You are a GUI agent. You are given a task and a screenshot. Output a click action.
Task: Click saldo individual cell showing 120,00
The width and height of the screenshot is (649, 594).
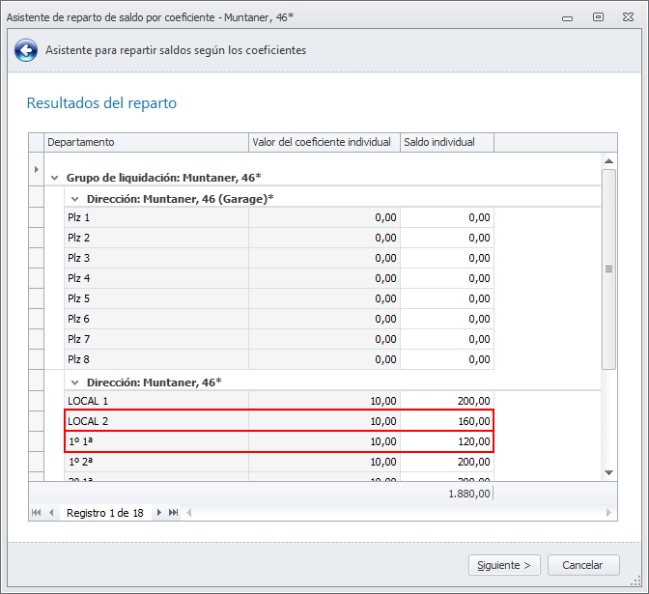tap(447, 441)
